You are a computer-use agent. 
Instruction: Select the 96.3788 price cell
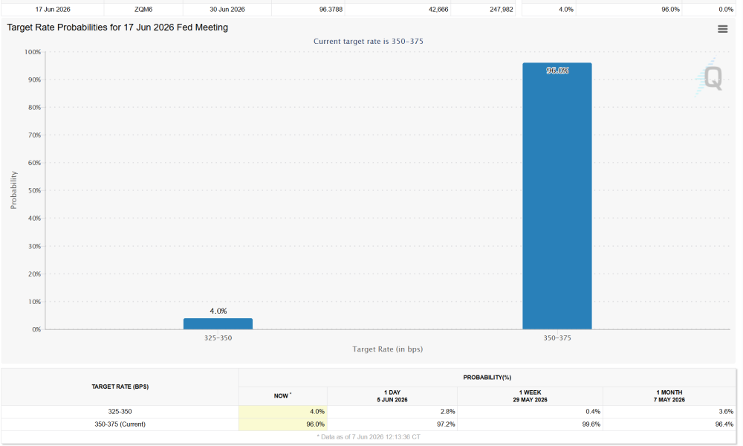(x=308, y=9)
